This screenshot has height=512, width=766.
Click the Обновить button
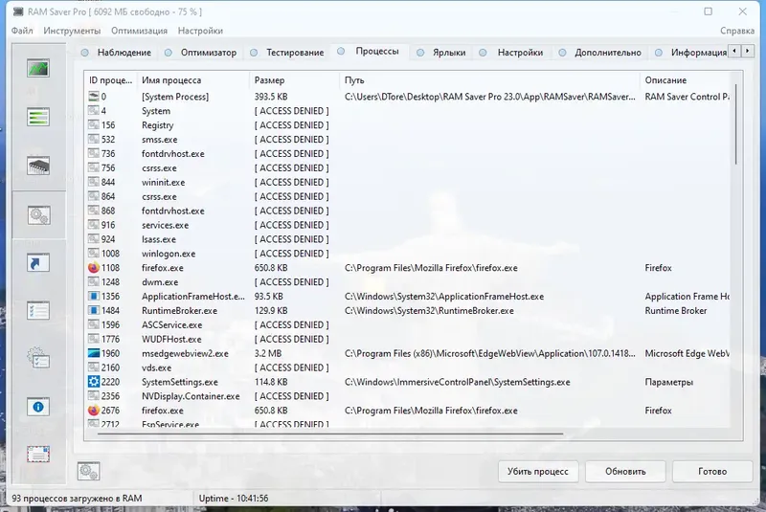pos(625,472)
